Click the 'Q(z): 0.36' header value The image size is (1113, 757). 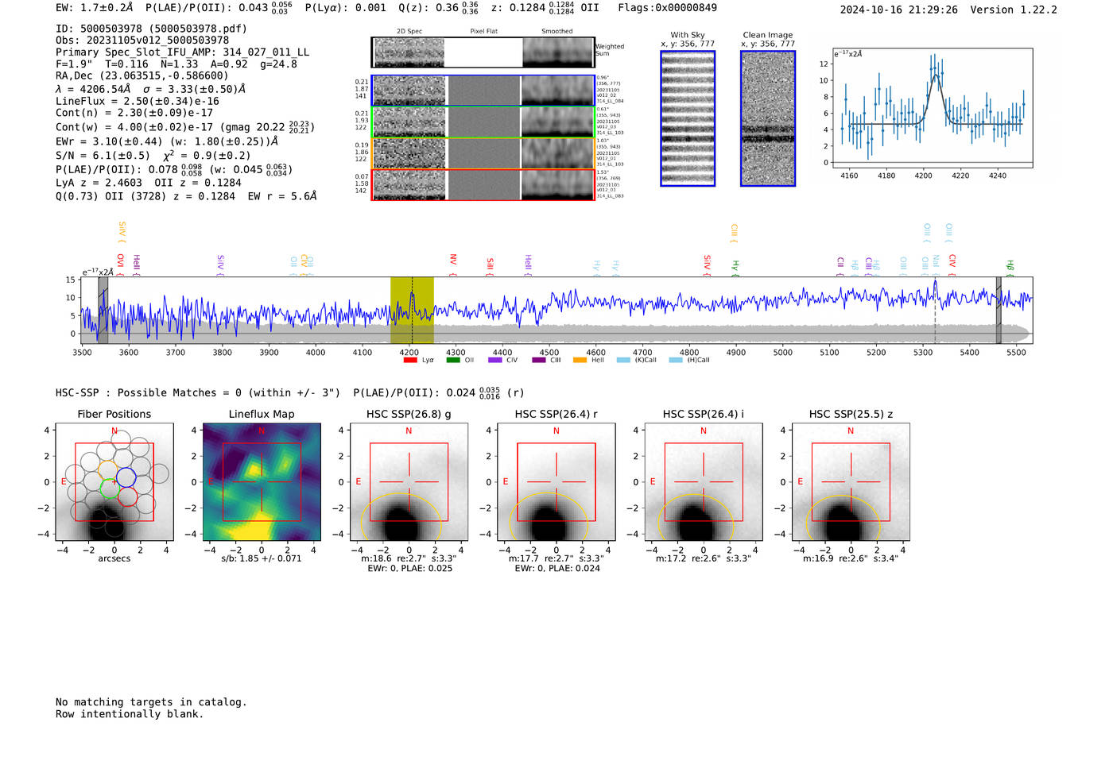click(x=439, y=8)
